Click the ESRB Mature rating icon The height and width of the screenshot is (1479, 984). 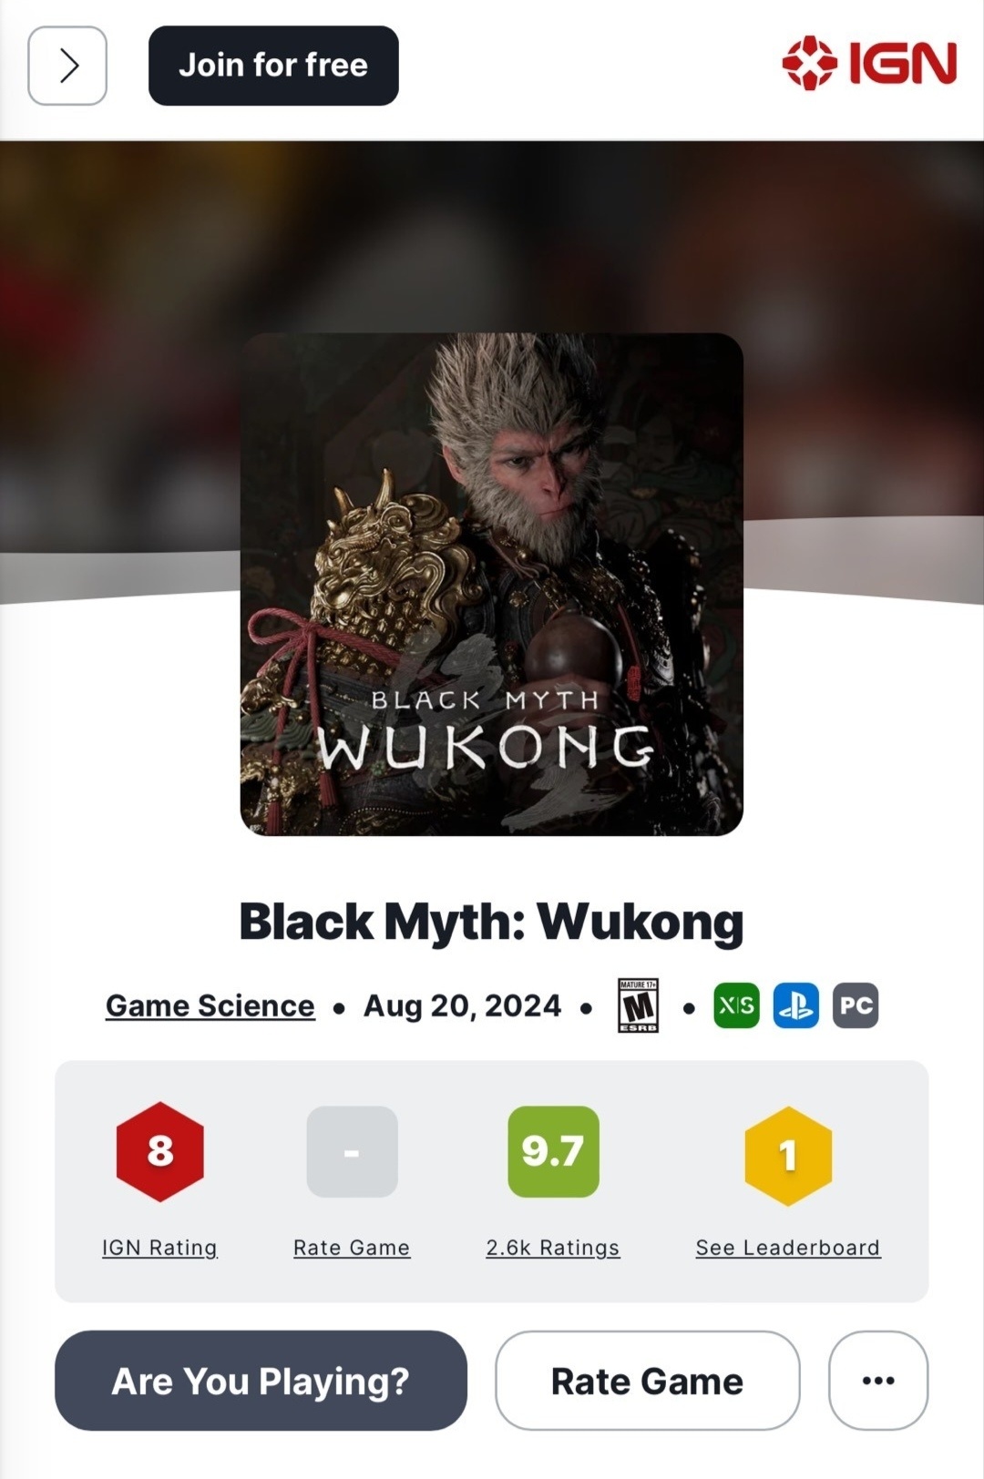click(x=638, y=1005)
